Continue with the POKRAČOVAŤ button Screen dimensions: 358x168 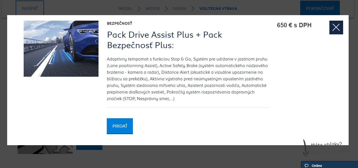(x=320, y=8)
